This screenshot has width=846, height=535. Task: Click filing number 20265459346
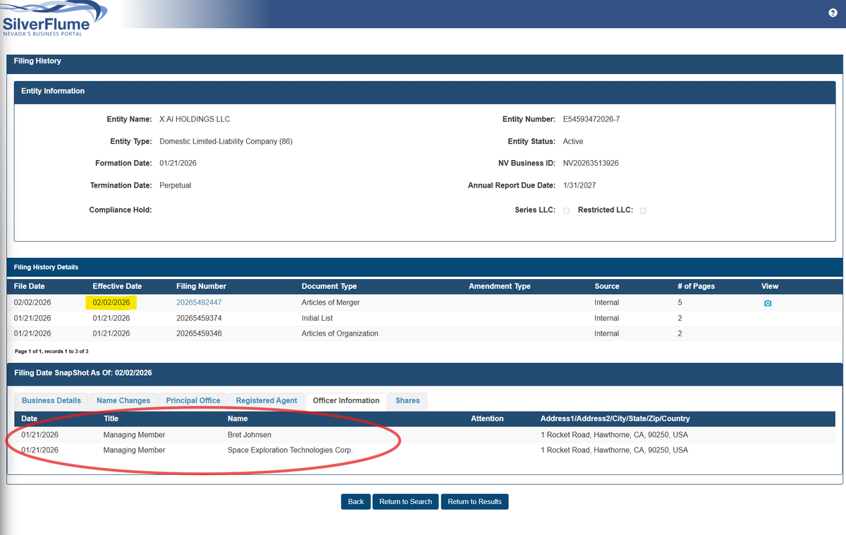point(199,333)
